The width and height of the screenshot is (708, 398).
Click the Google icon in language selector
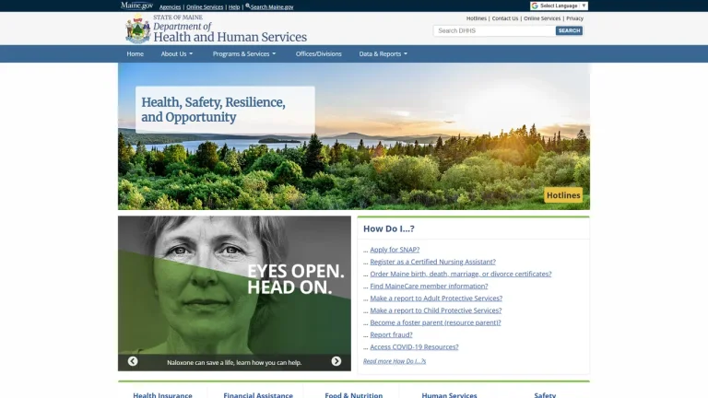tap(535, 6)
